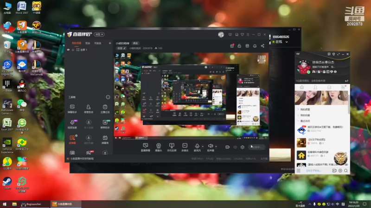Screen dimensions: 371x208
Task: Open the Steam desktop shortcut
Action: pos(7,183)
